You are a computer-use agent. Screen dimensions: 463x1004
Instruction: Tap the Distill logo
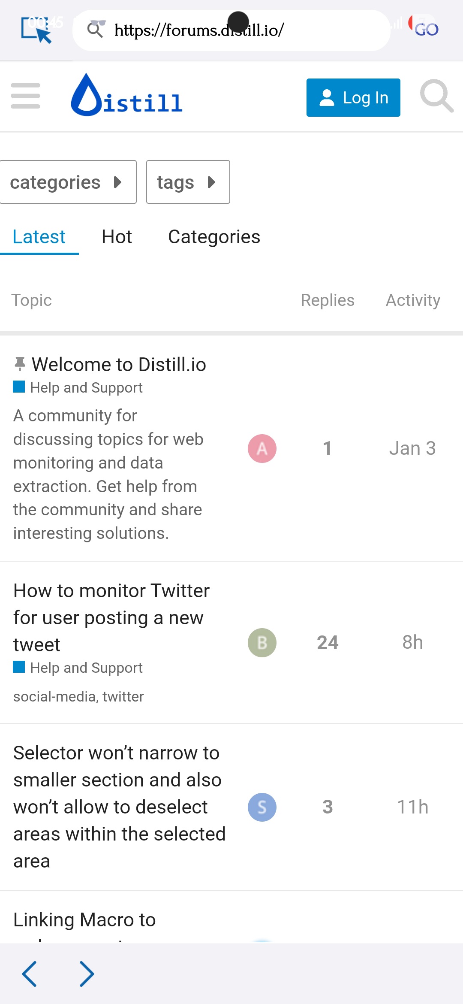tap(127, 95)
